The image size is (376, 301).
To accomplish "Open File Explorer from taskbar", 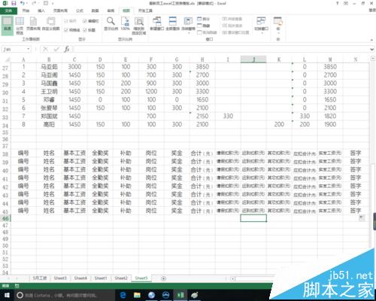I will click(137, 295).
